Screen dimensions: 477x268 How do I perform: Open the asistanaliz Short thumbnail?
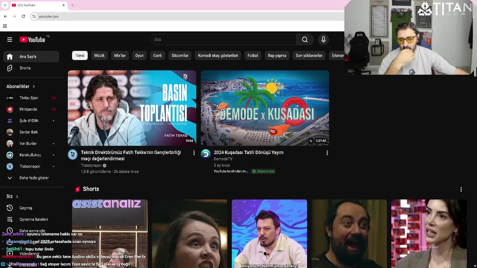pyautogui.click(x=110, y=234)
